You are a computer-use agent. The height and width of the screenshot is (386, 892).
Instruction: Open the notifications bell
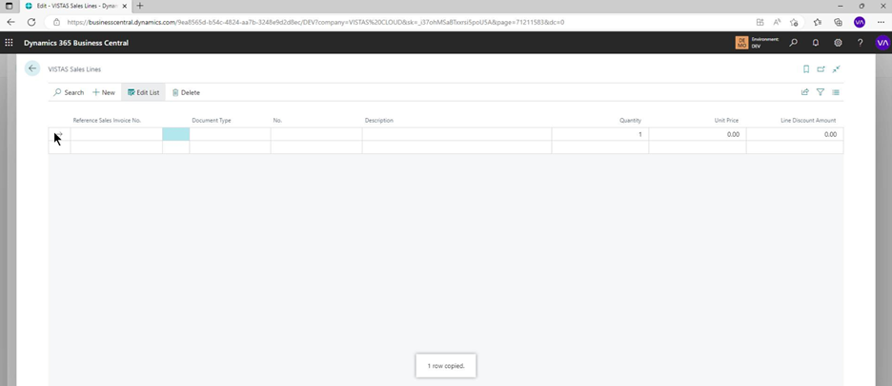pyautogui.click(x=816, y=43)
